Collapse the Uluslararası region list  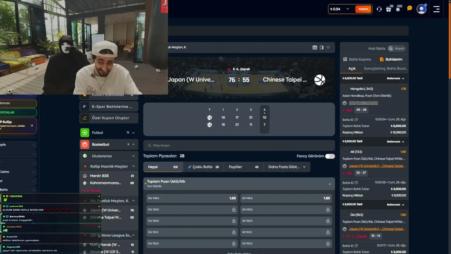tap(134, 156)
